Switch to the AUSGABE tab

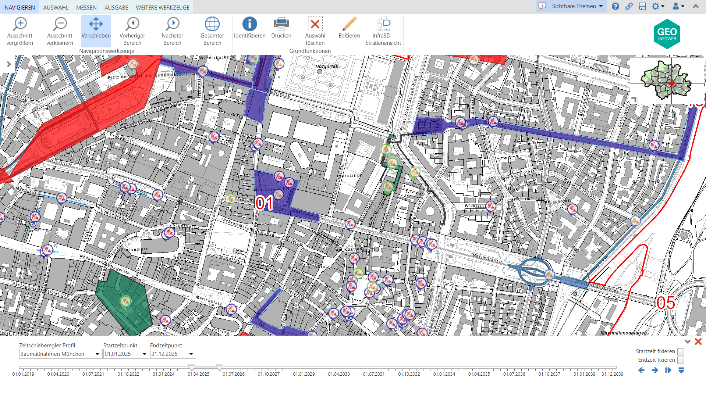[x=116, y=7]
